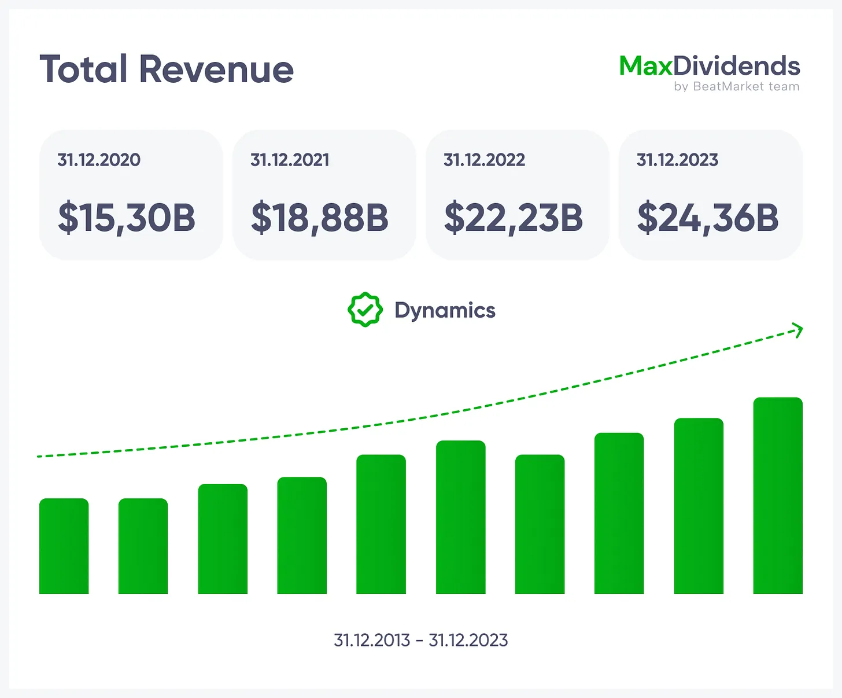Select the $18,88B revenue card
Screen dimensions: 842x698
[x=324, y=195]
